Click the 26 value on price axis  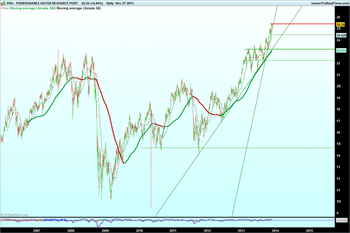coord(338,17)
